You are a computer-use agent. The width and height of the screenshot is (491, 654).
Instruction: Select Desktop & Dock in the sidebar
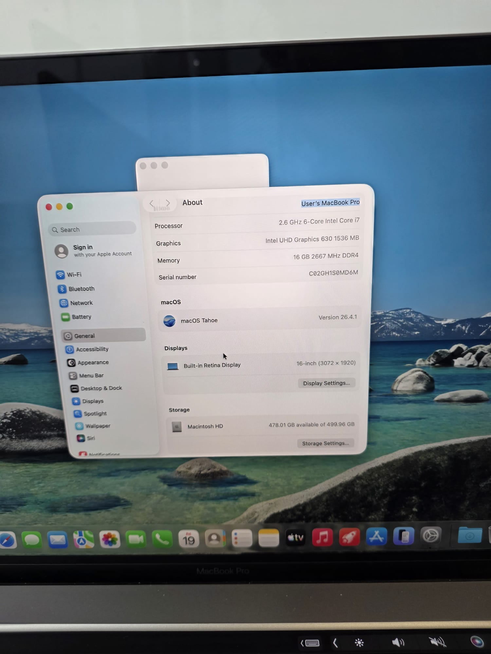point(97,388)
